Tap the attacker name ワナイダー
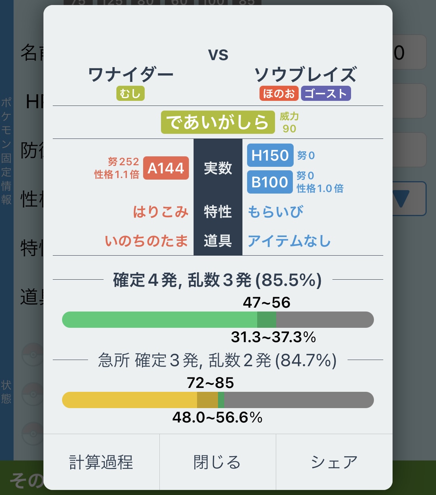Image resolution: width=436 pixels, height=495 pixels. 131,74
